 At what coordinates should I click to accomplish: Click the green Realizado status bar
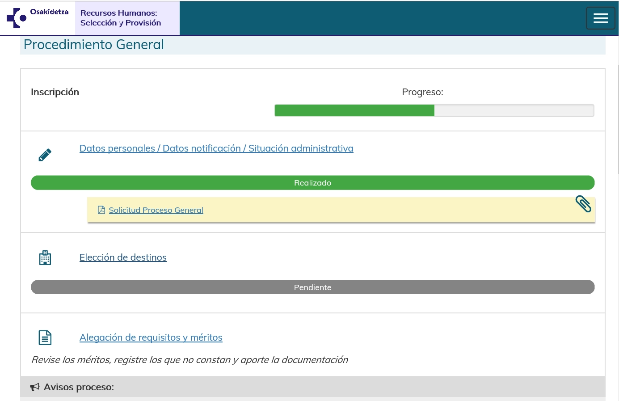312,183
